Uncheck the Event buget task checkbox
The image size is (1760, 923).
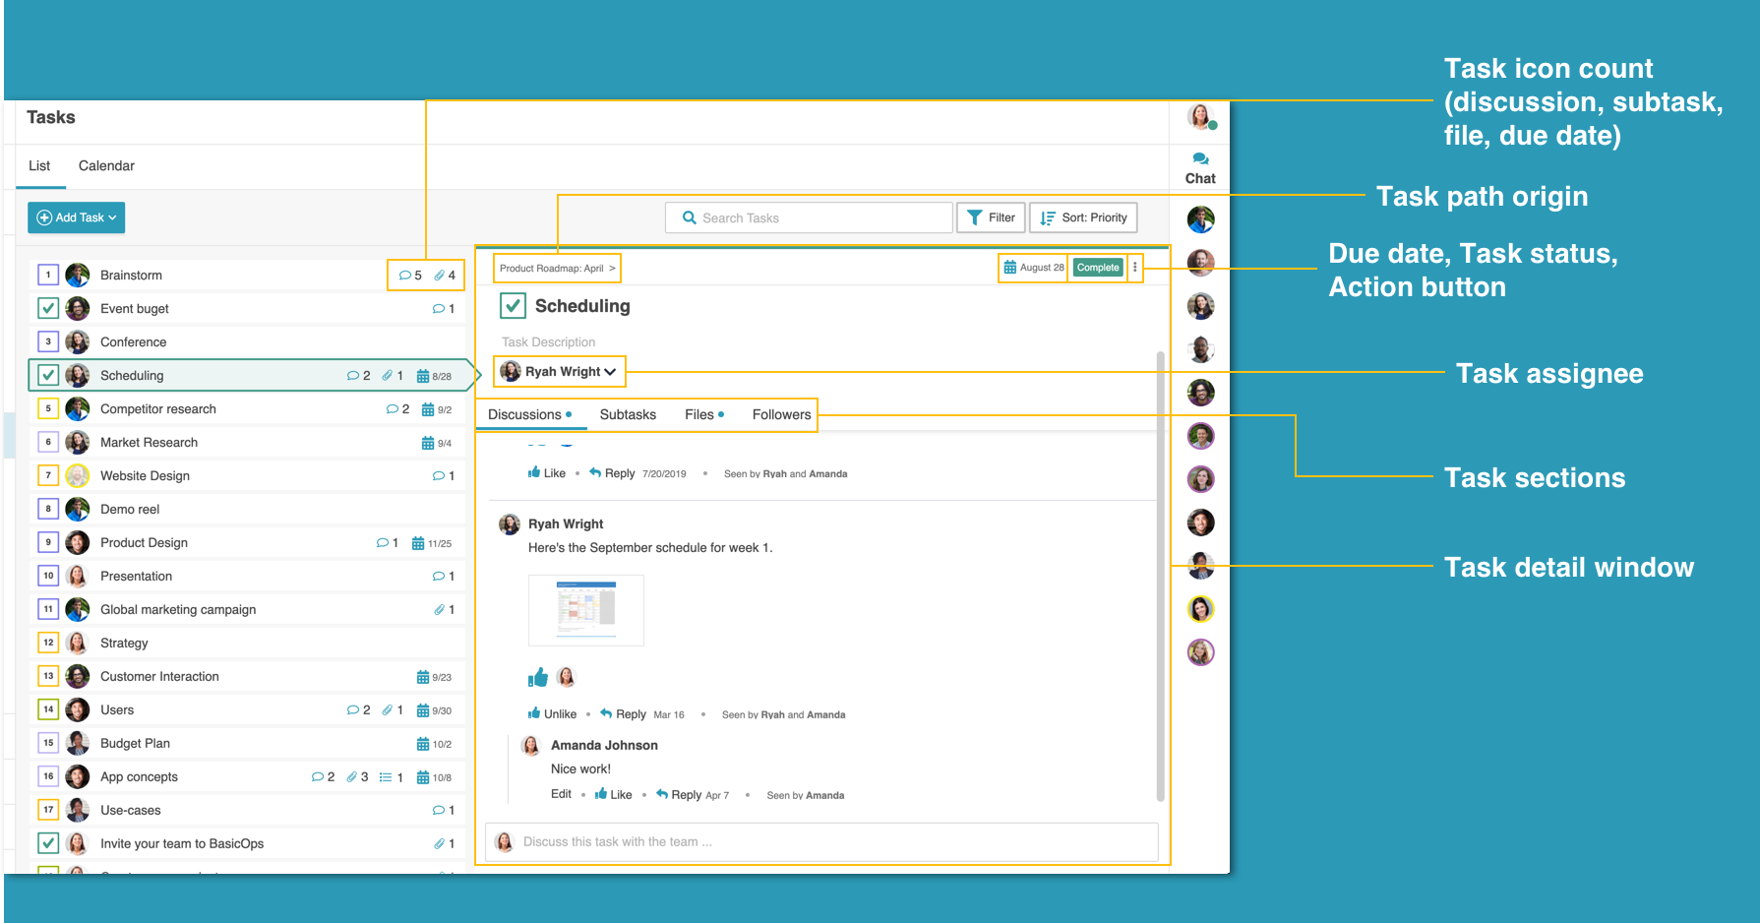[x=47, y=309]
